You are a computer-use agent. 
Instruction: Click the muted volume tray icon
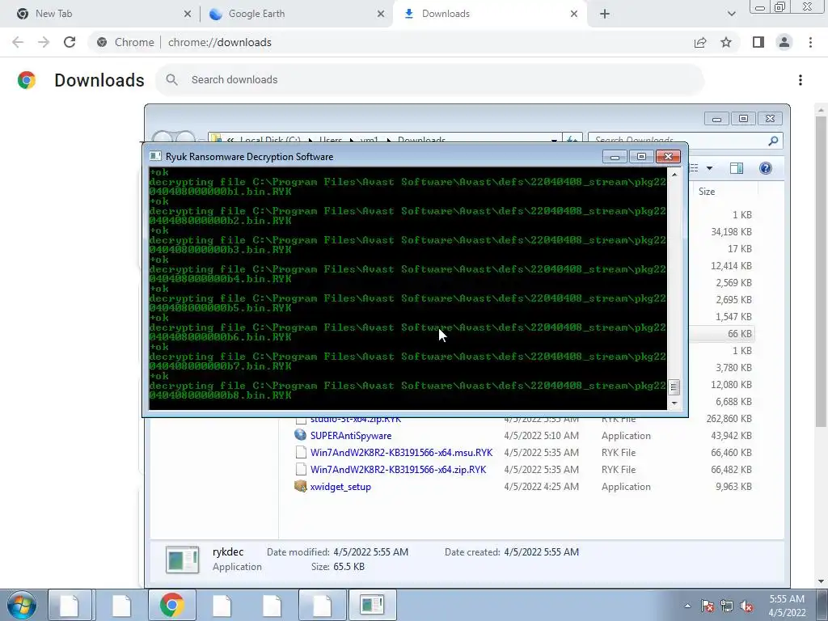(x=746, y=606)
